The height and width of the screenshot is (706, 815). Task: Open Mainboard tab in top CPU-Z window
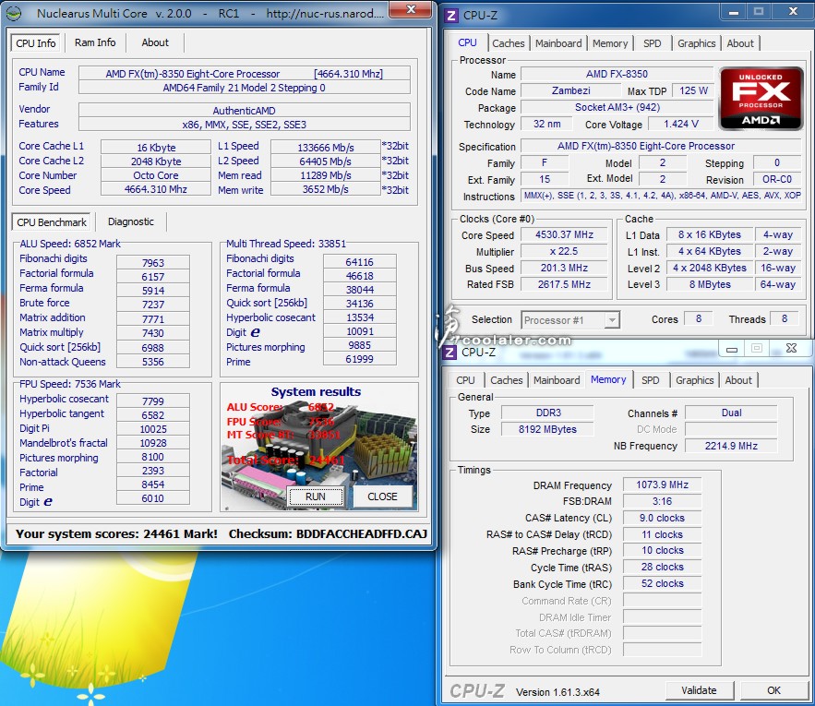point(558,43)
